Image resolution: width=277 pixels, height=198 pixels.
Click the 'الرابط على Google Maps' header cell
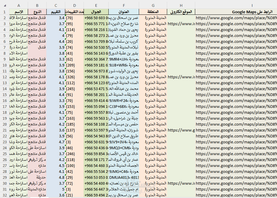tap(236, 12)
